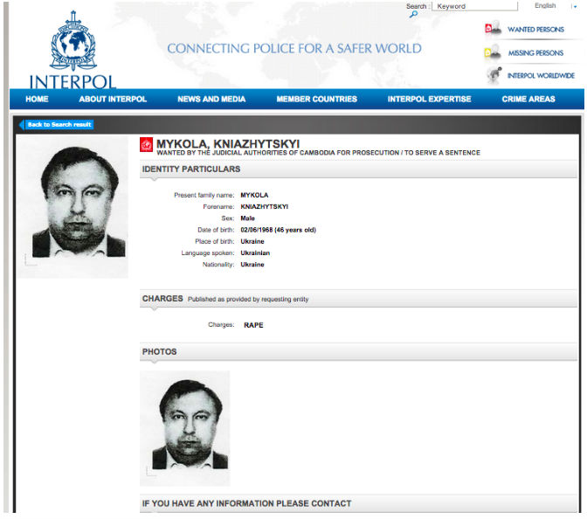Click the dropdown arrow next to English
Screen dimensions: 587x519
tap(575, 6)
